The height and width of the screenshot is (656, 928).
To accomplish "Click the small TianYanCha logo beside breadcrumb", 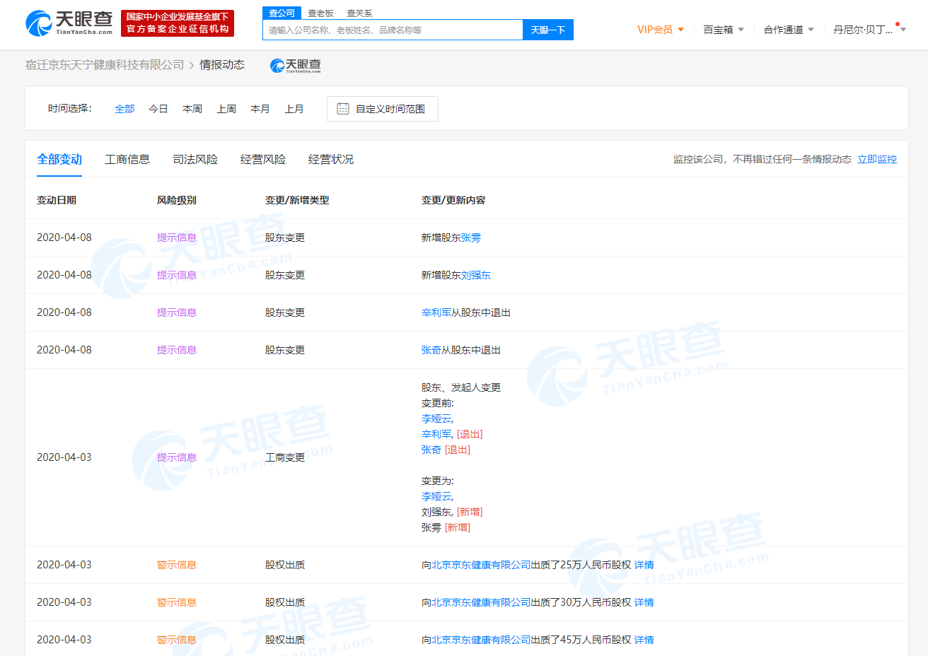I will click(x=296, y=66).
